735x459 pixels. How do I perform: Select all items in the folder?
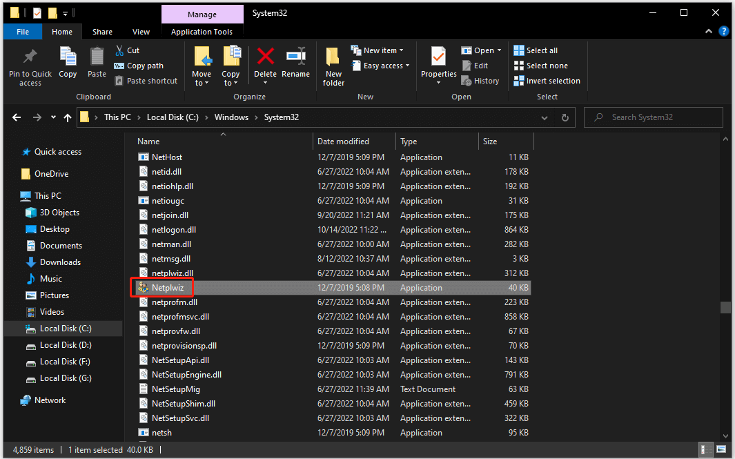pos(539,50)
